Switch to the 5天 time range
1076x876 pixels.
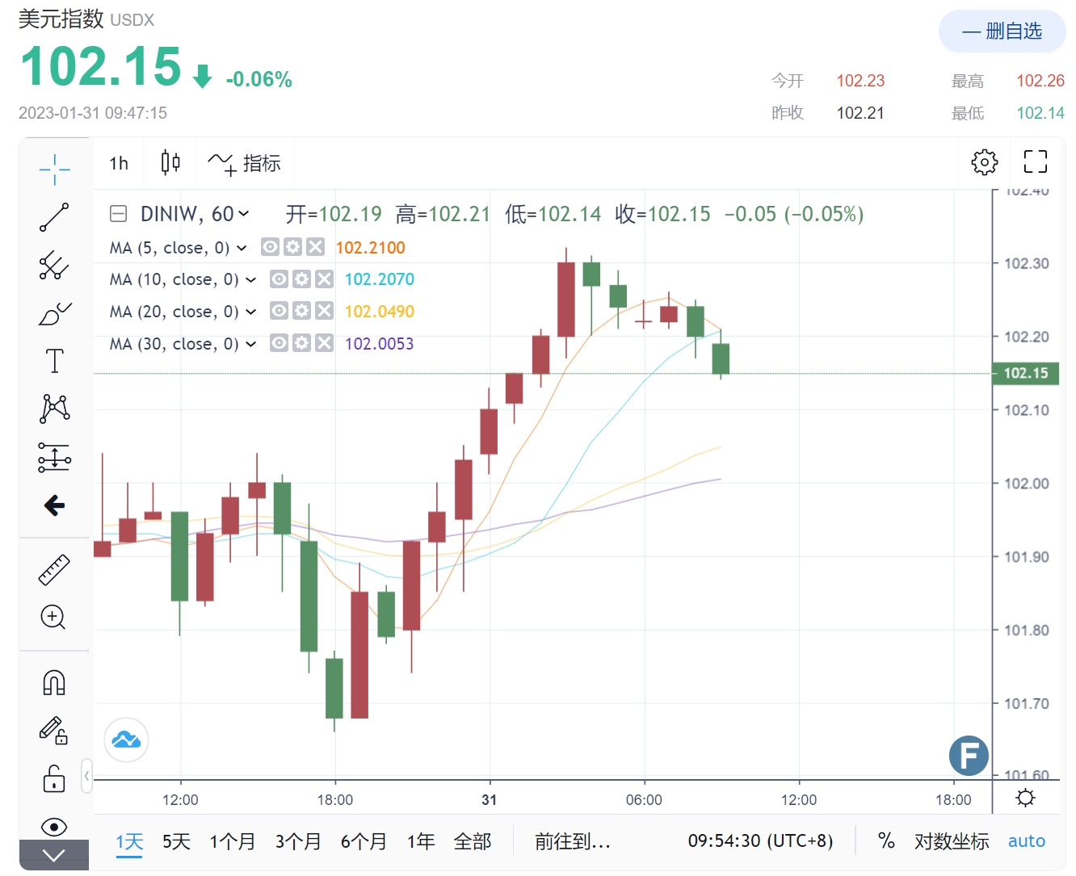point(176,841)
